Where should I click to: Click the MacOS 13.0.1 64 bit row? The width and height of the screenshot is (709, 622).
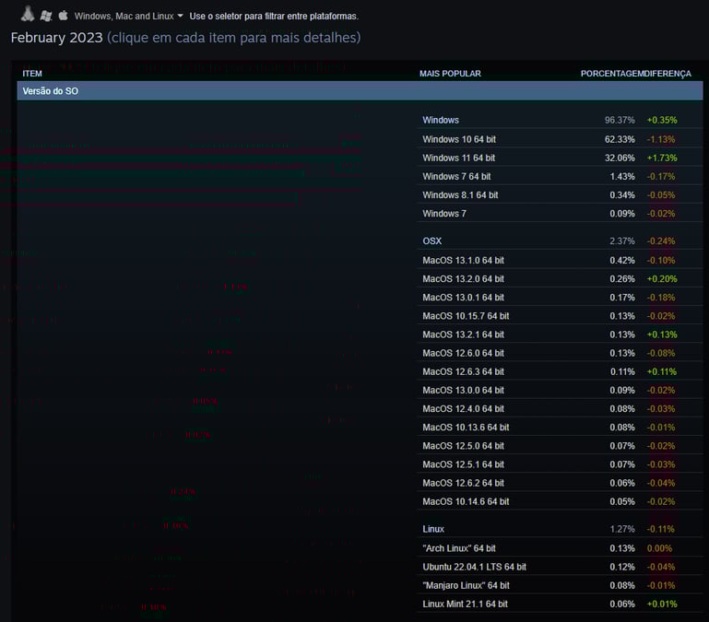(x=560, y=298)
